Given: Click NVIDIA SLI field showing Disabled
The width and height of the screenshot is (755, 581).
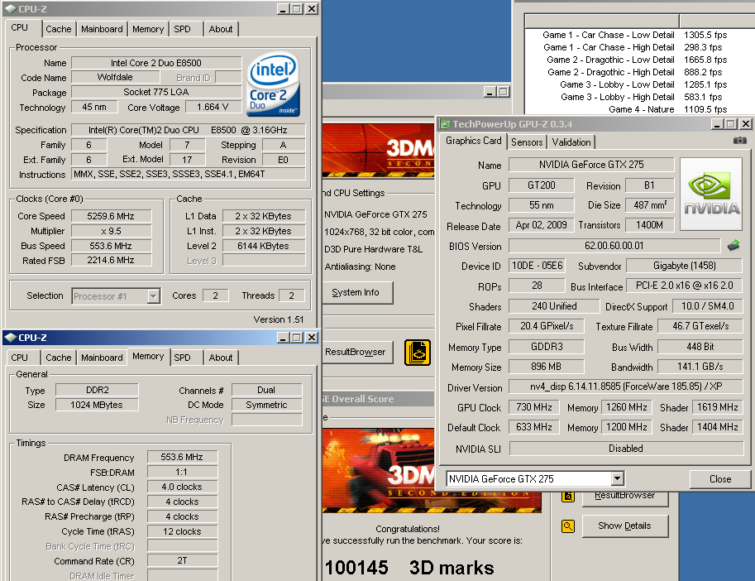Looking at the screenshot, I should tap(626, 449).
